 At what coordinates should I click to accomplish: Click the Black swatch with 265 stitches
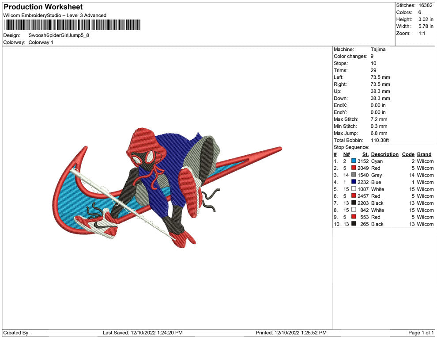pos(354,224)
